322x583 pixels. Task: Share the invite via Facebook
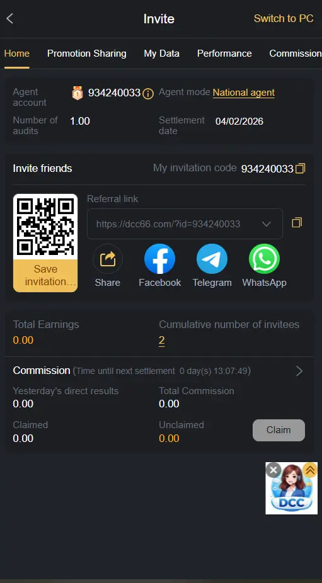tap(159, 259)
